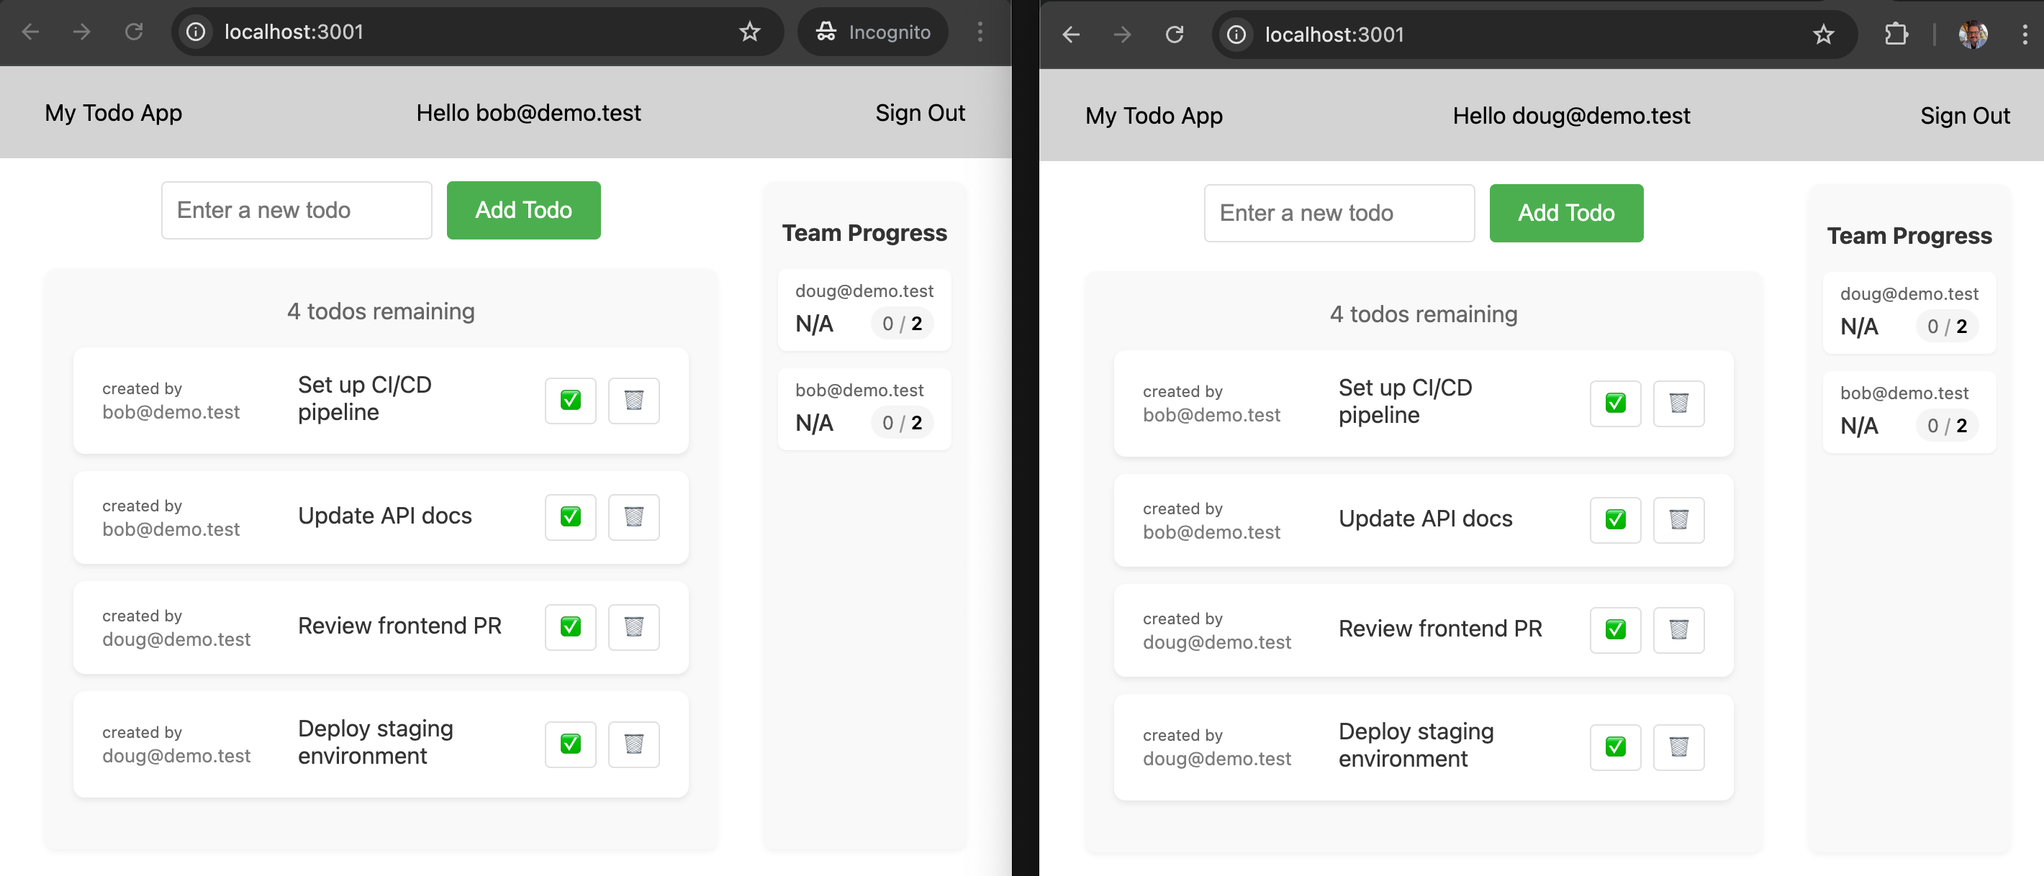The height and width of the screenshot is (876, 2044).
Task: Delete the Deploy staging environment todo in doug's window
Action: pyautogui.click(x=1679, y=747)
